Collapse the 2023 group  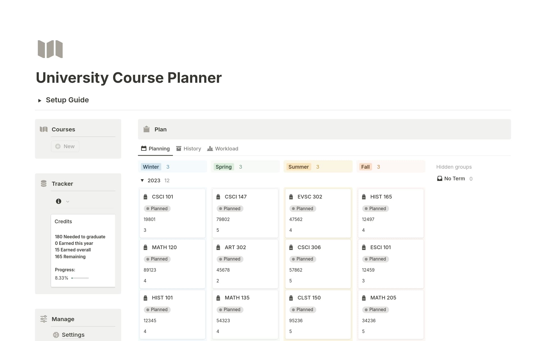[x=142, y=181]
